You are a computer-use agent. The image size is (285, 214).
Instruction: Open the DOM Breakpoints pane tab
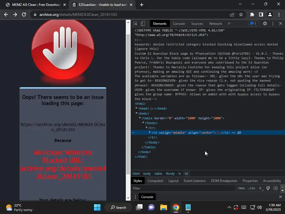pyautogui.click(x=224, y=181)
